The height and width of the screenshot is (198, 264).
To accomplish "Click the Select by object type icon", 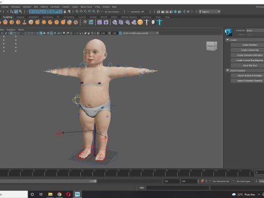I will click(16, 12).
